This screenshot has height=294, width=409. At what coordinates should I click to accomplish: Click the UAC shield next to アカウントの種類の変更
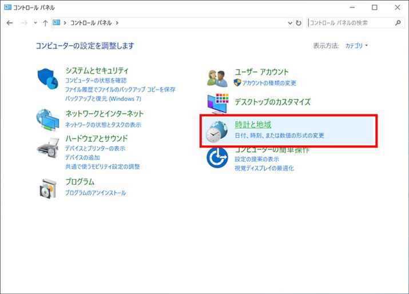click(237, 83)
